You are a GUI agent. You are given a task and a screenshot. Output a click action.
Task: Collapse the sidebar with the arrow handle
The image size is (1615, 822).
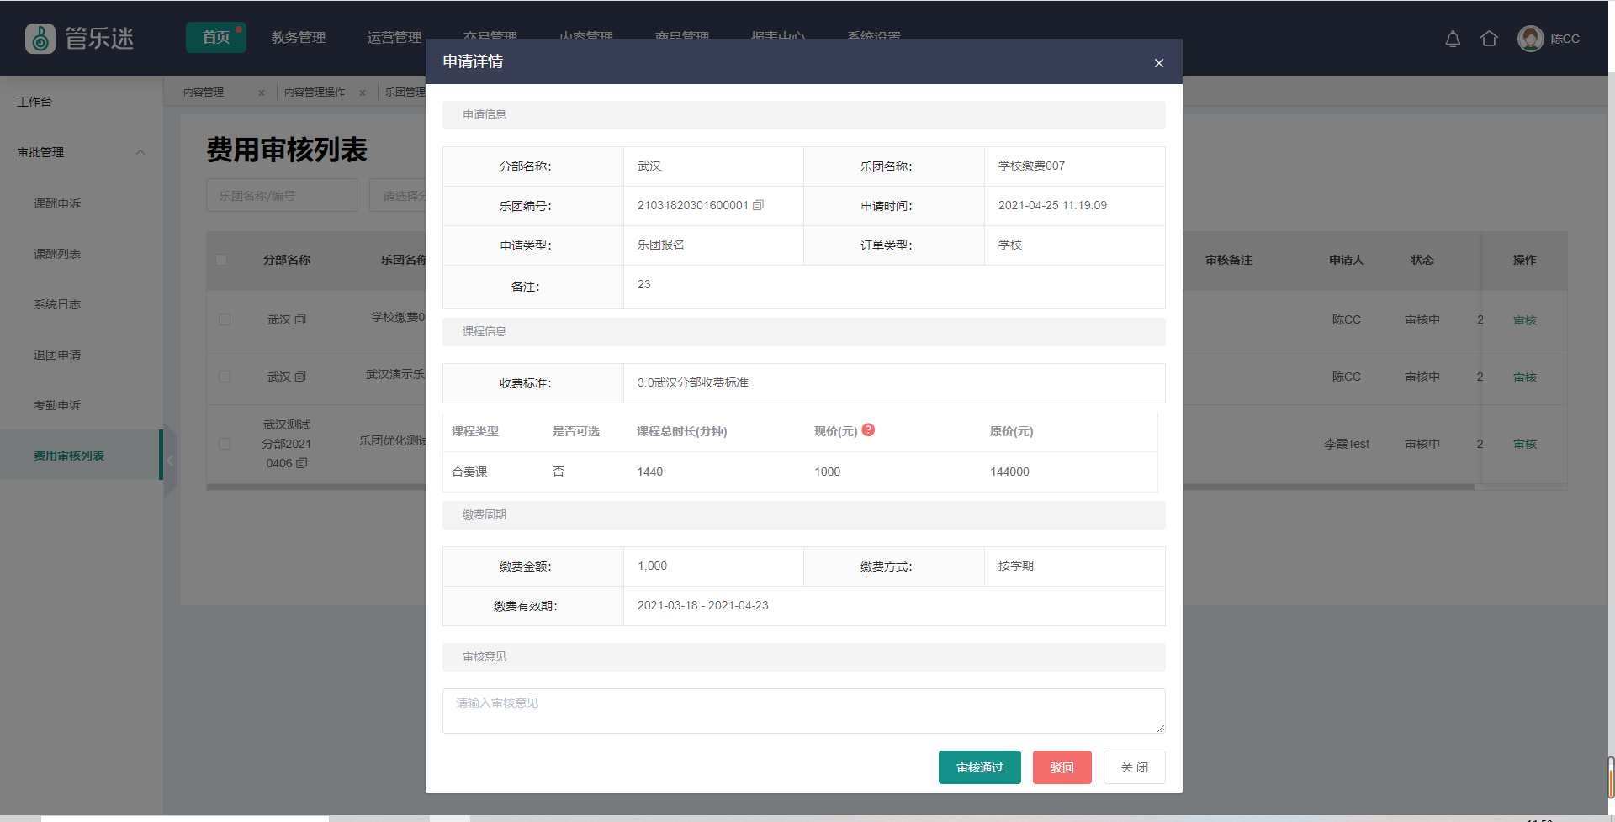171,460
